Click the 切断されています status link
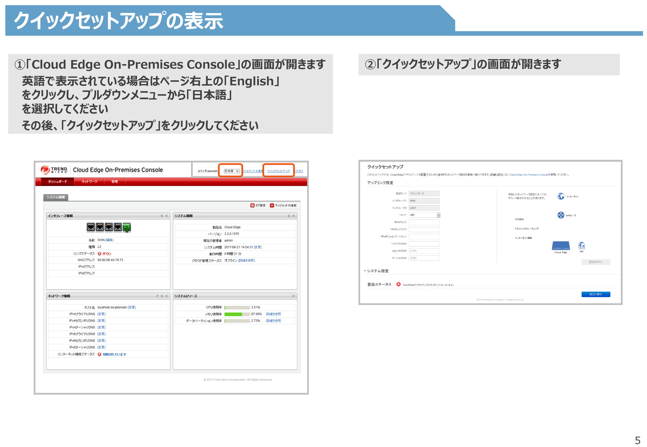The width and height of the screenshot is (647, 447). click(x=114, y=354)
